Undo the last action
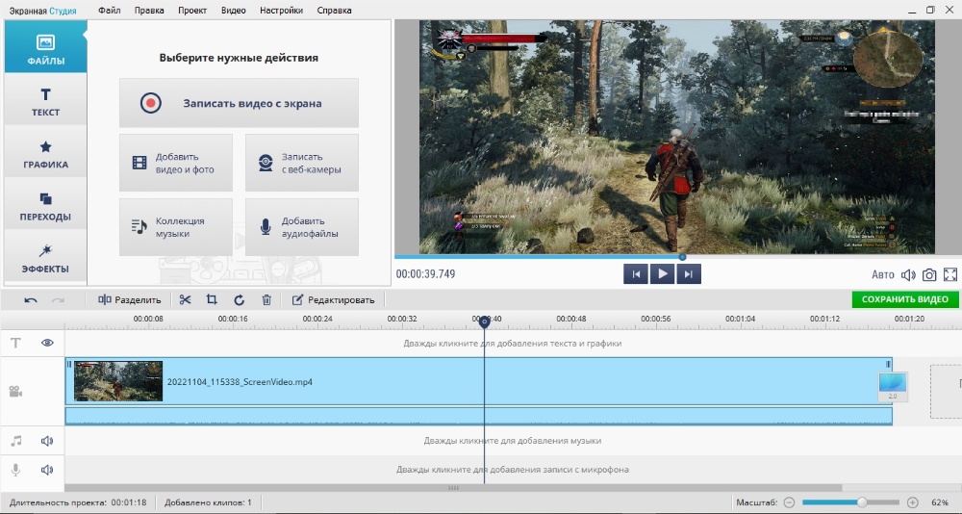The width and height of the screenshot is (962, 514). 31,299
